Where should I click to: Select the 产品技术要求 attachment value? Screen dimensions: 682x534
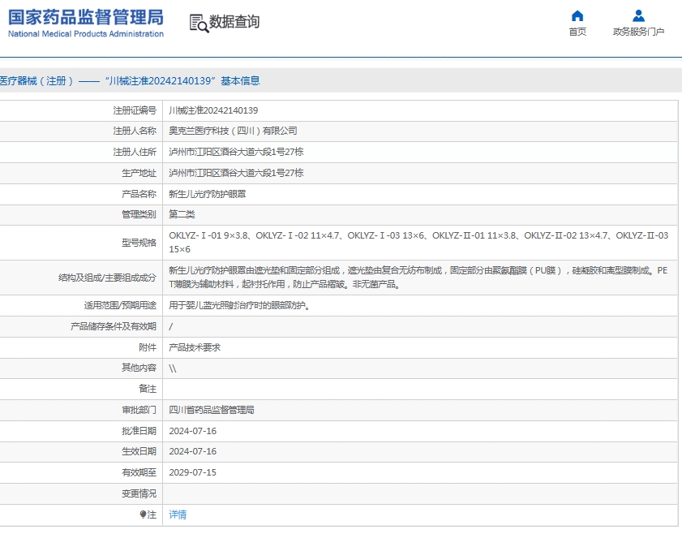(195, 347)
